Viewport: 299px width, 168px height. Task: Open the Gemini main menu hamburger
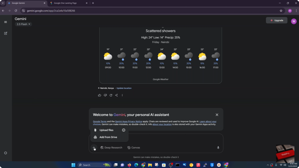[6, 22]
